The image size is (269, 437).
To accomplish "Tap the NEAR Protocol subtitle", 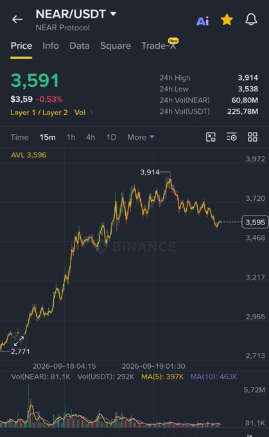I will tap(62, 28).
